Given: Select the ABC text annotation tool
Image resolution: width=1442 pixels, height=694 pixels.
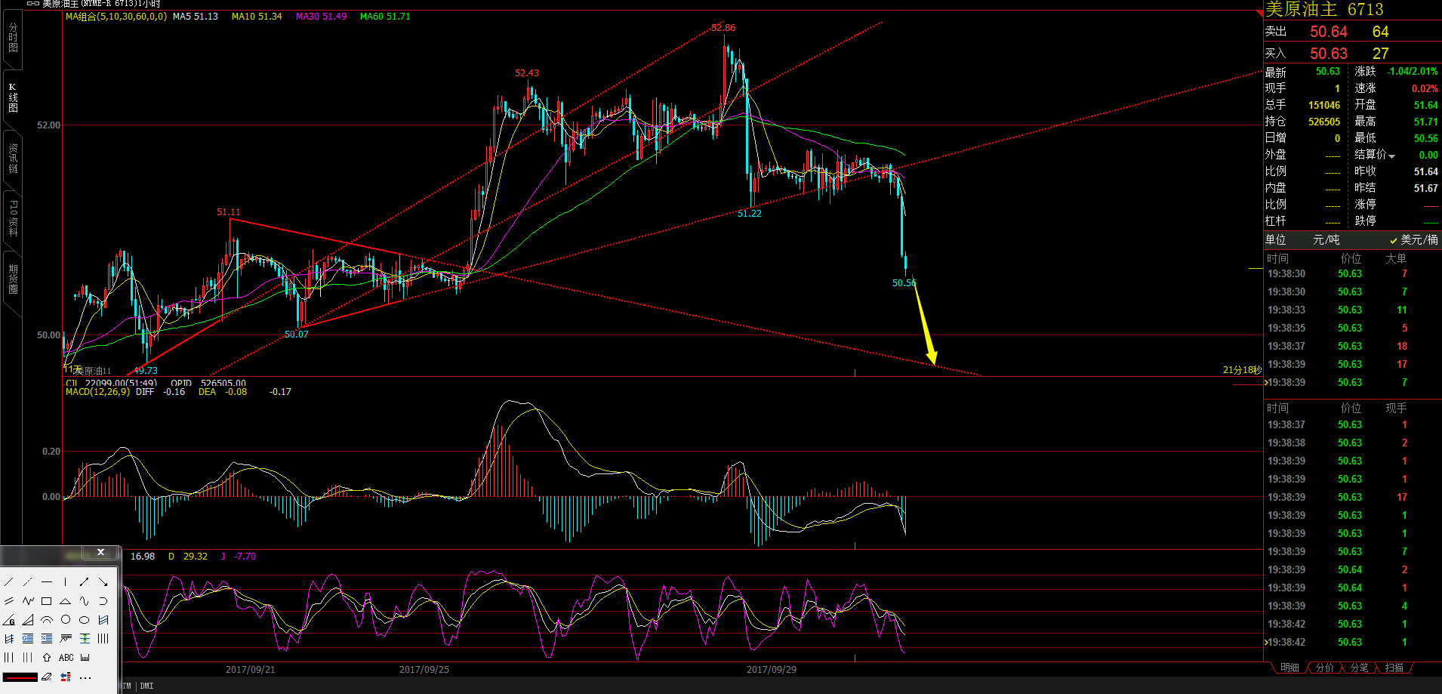Looking at the screenshot, I should tap(66, 658).
